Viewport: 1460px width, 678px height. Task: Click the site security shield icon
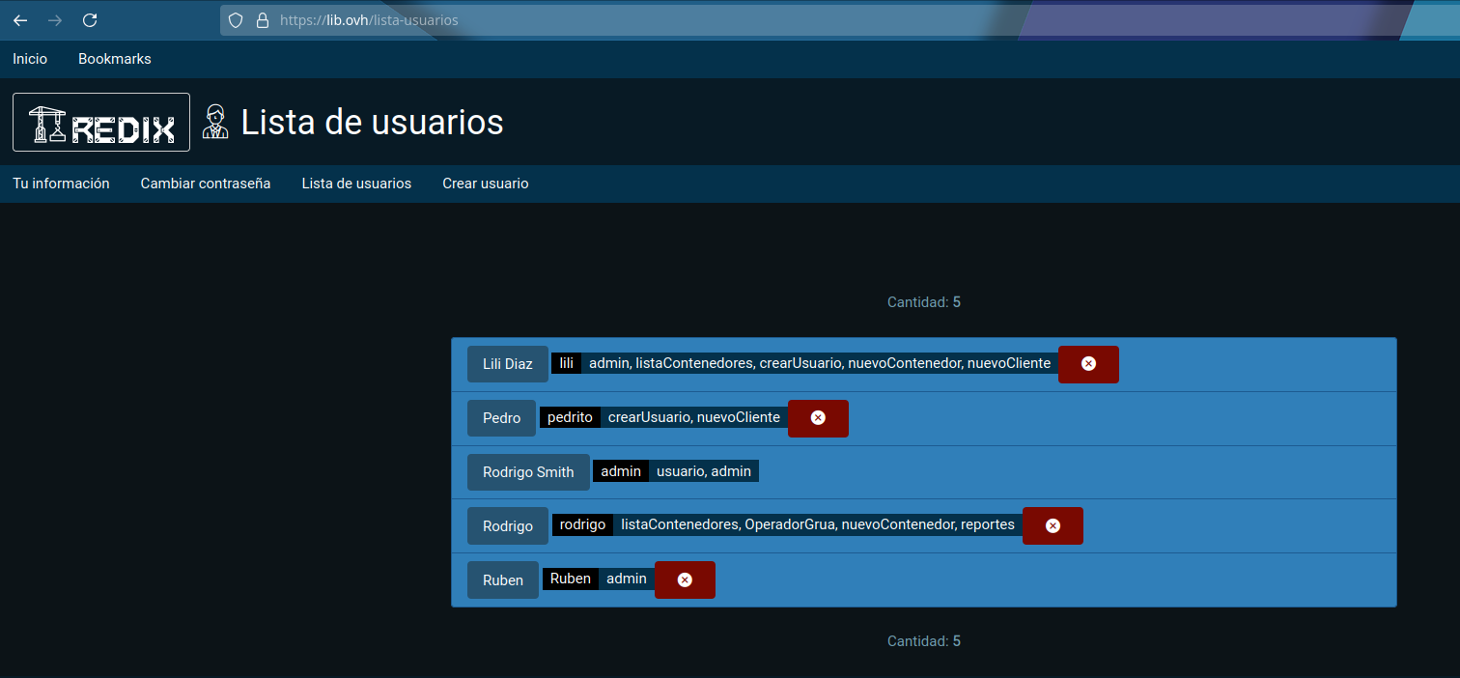coord(235,20)
